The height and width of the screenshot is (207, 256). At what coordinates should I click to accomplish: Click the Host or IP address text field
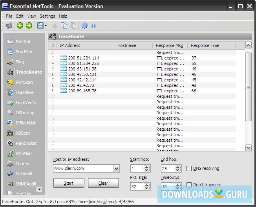(x=83, y=168)
